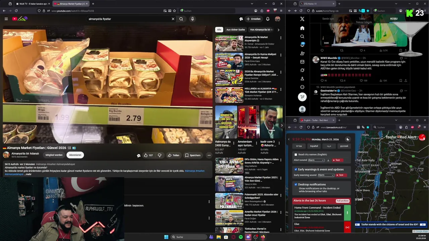The height and width of the screenshot is (241, 429).
Task: Toggle Early warnings & event end updates
Action: click(296, 169)
